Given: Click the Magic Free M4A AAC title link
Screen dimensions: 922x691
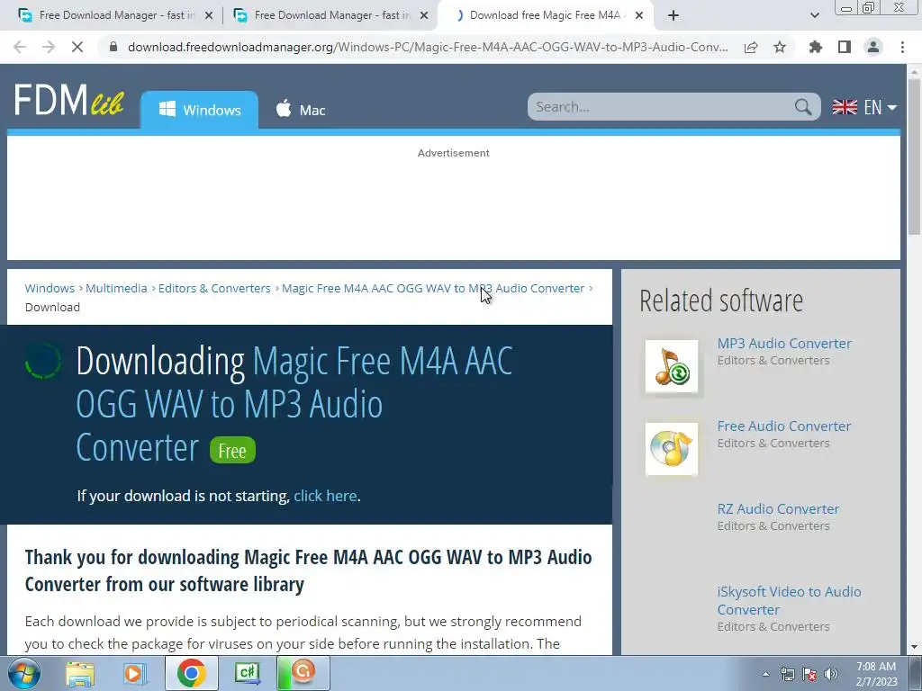Looking at the screenshot, I should (294, 404).
